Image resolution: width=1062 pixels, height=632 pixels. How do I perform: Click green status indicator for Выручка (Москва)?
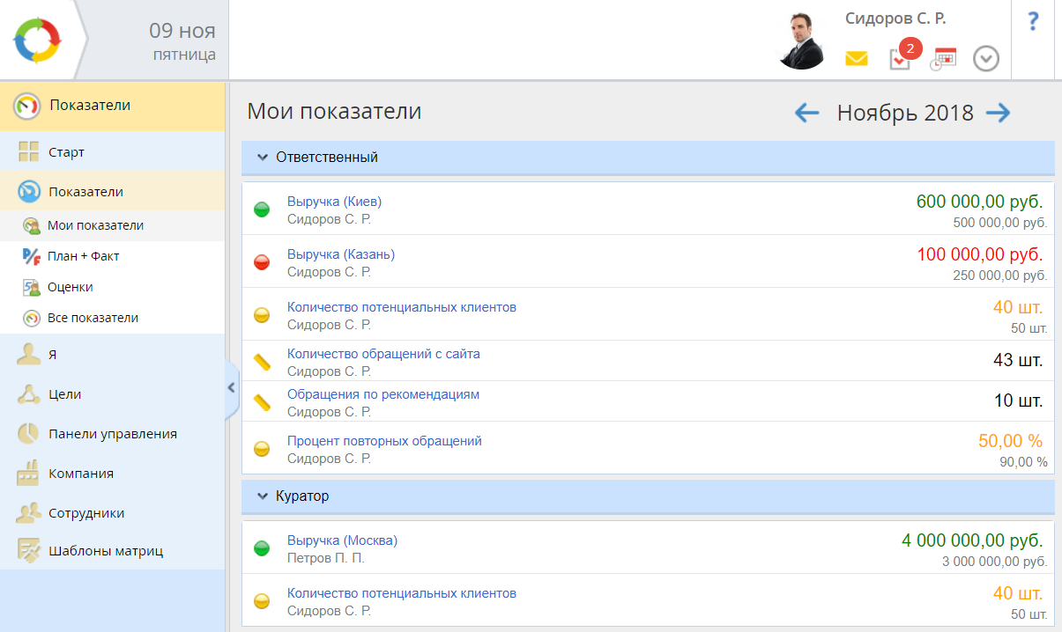[x=262, y=548]
